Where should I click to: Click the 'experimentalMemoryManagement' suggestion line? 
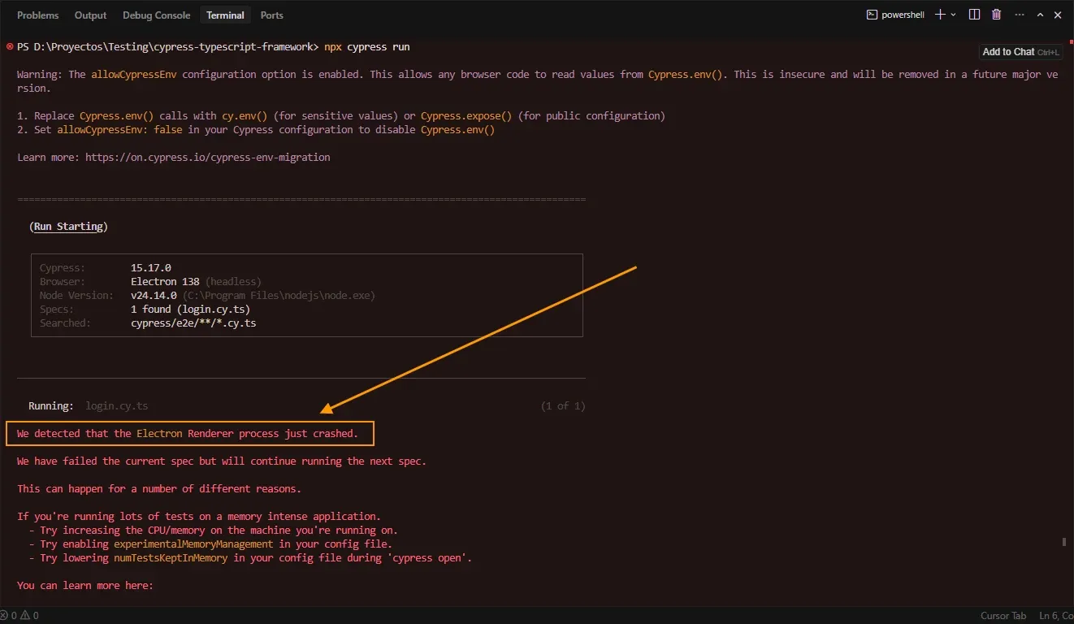tap(210, 544)
